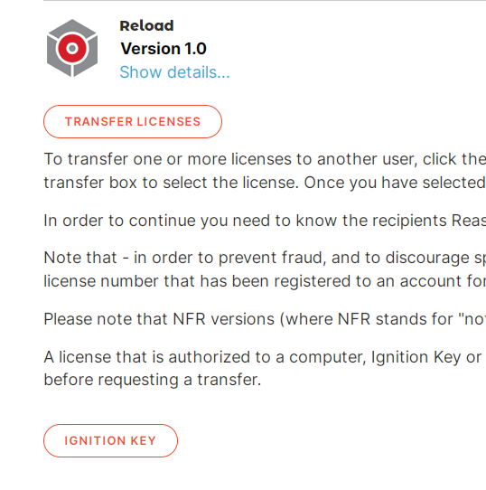
Task: Click the TRANSFER LICENSES button
Action: [133, 121]
